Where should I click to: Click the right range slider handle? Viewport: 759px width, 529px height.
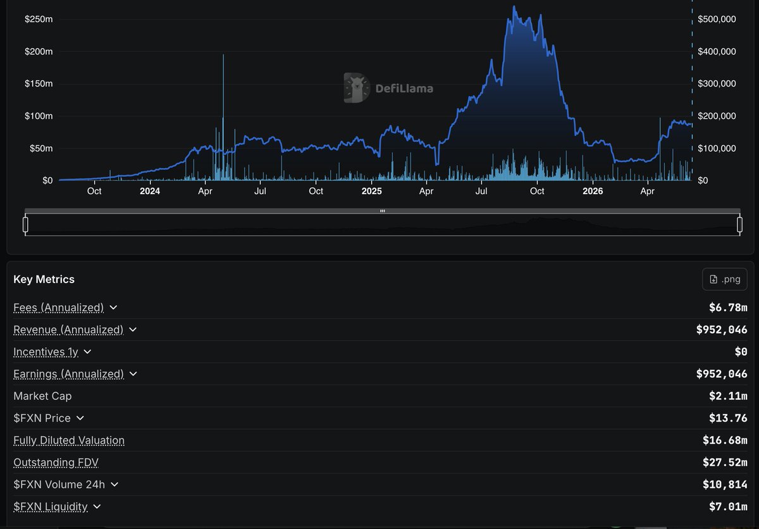[x=739, y=224]
